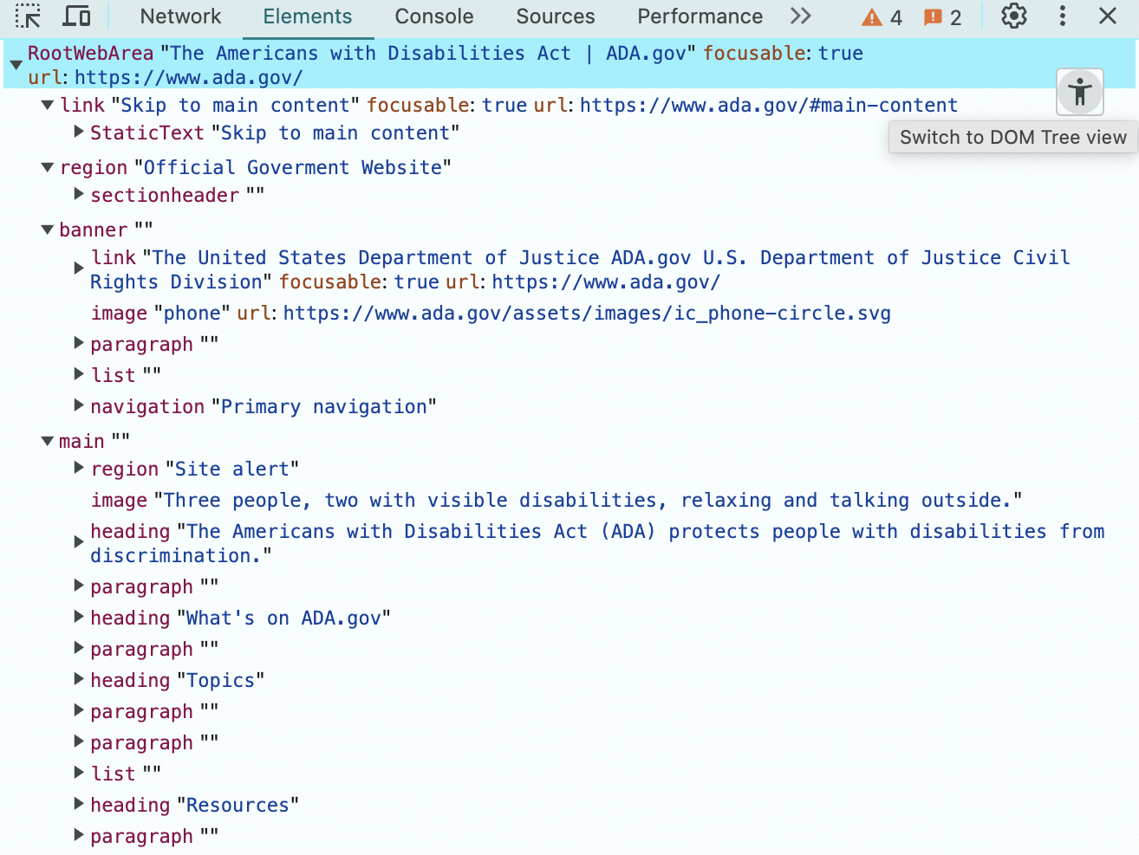Switch to the Performance tab
This screenshot has width=1139, height=855.
coord(700,16)
